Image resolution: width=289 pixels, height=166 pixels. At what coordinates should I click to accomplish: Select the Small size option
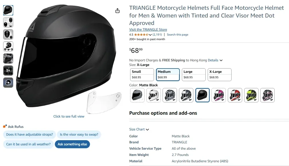142,74
